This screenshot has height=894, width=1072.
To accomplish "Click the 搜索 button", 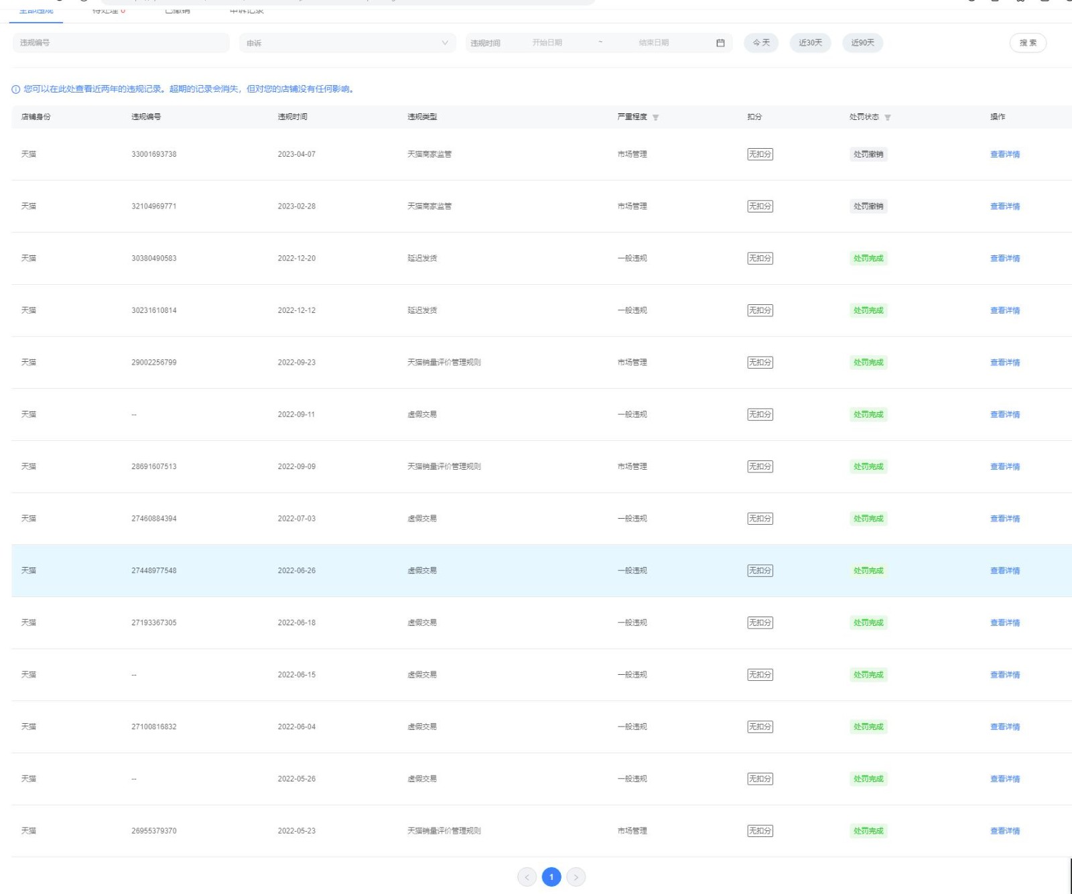I will click(x=1028, y=43).
